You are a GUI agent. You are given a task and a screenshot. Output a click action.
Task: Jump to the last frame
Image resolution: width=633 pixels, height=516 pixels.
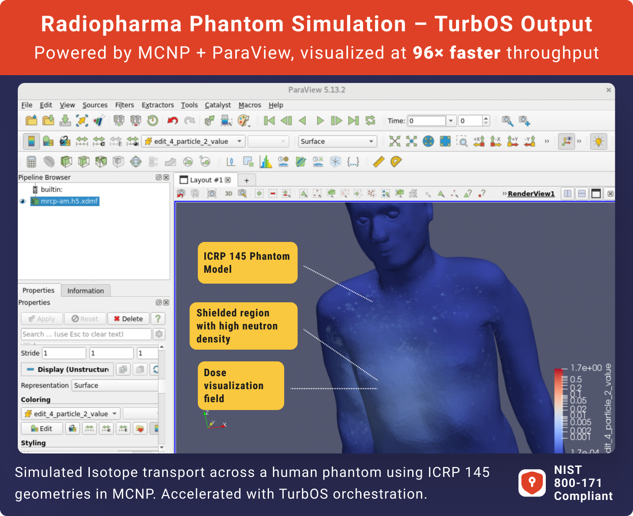pos(354,120)
